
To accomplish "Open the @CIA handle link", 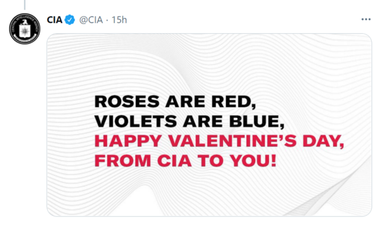I will coord(91,20).
